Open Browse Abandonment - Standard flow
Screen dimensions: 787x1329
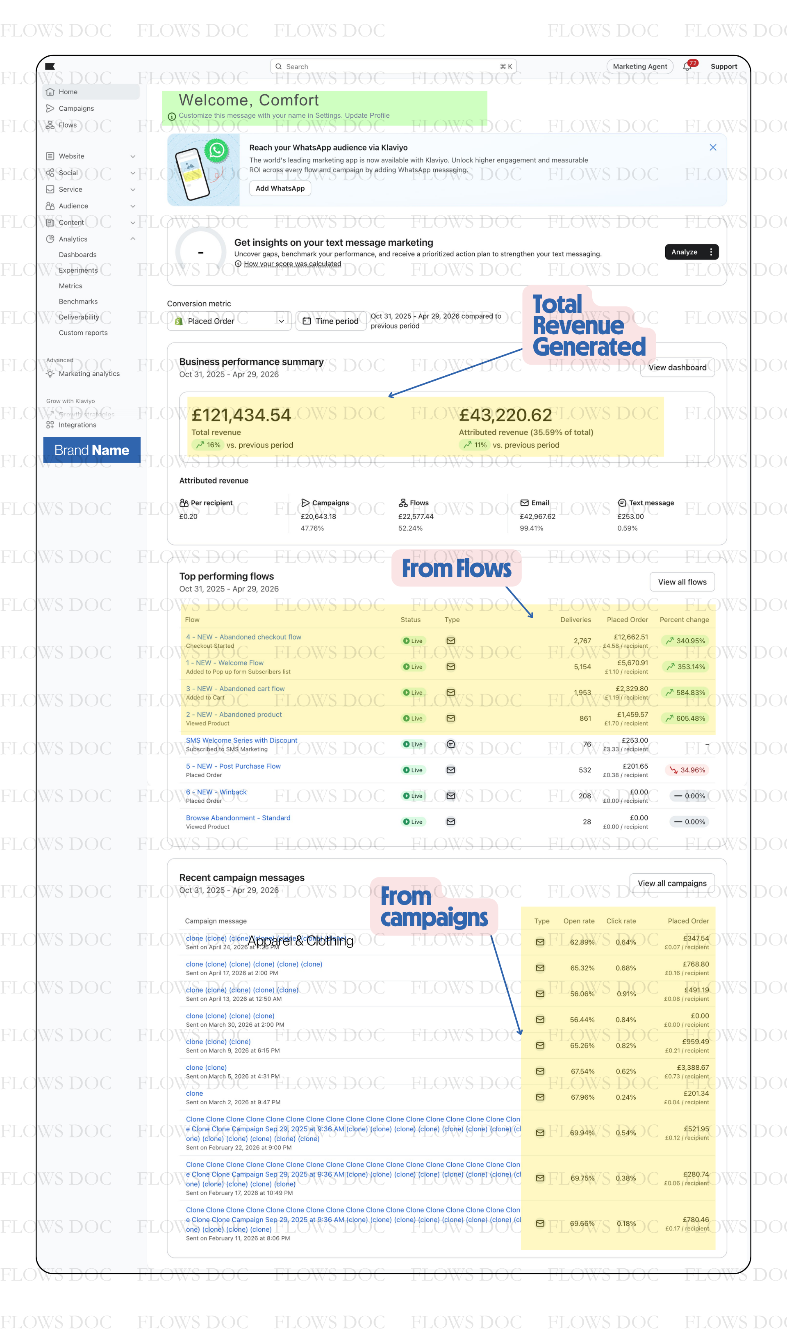[238, 818]
